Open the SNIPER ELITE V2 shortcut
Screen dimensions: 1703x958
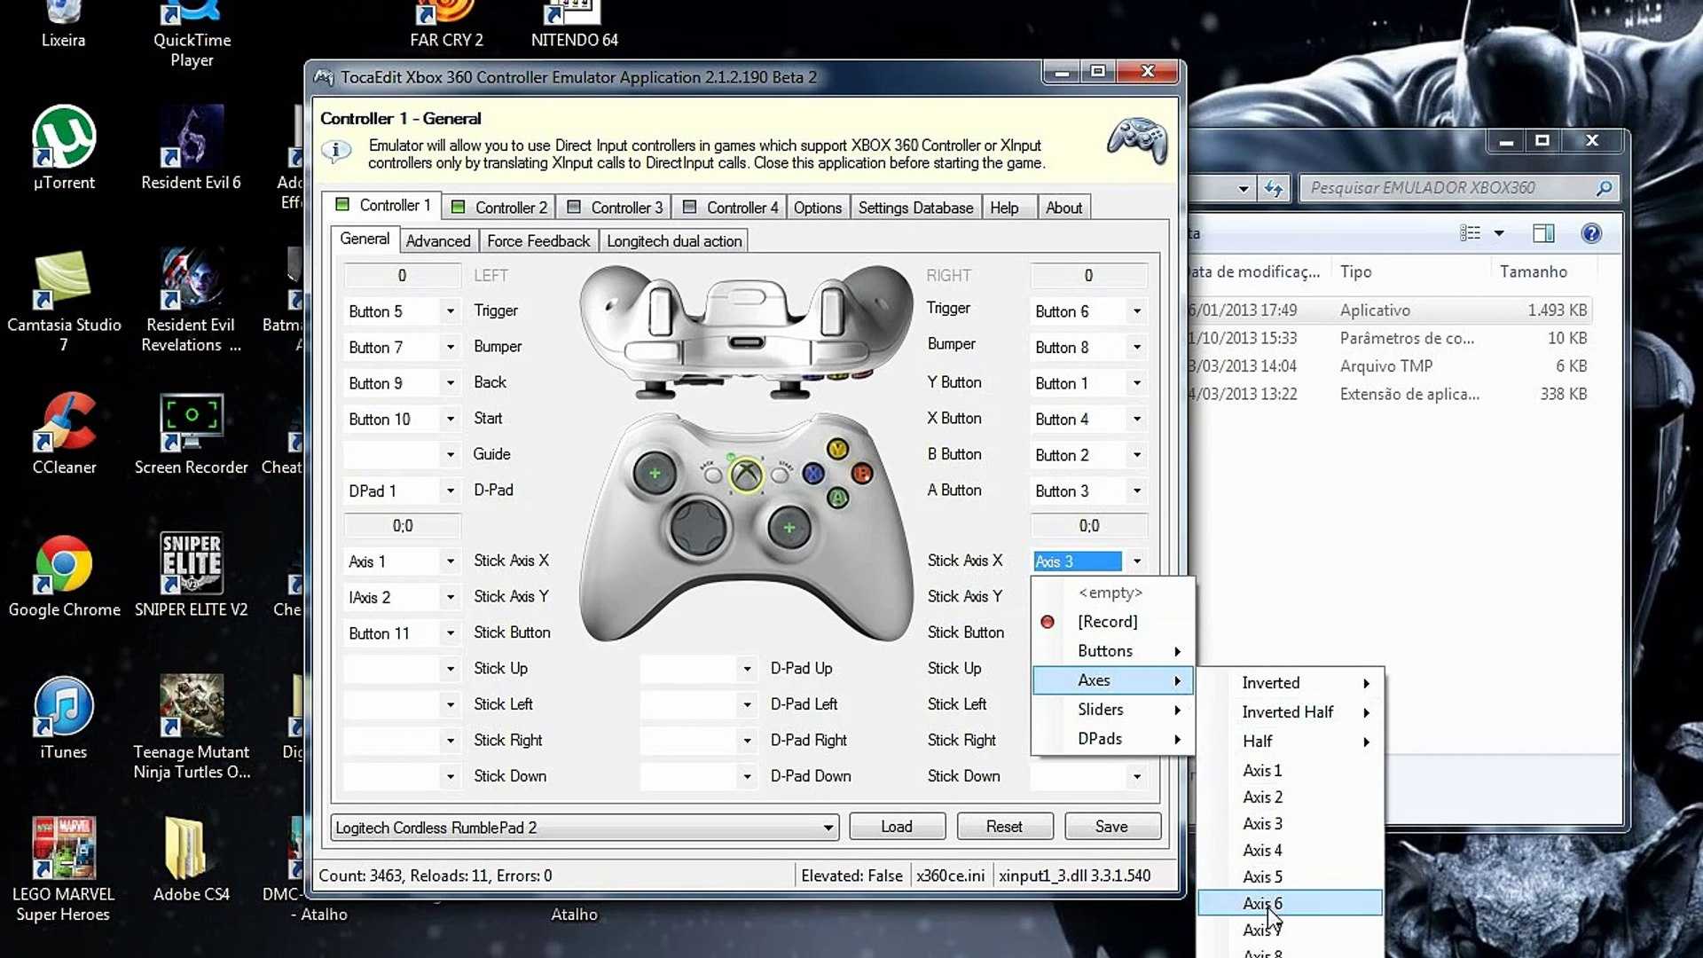coord(191,575)
